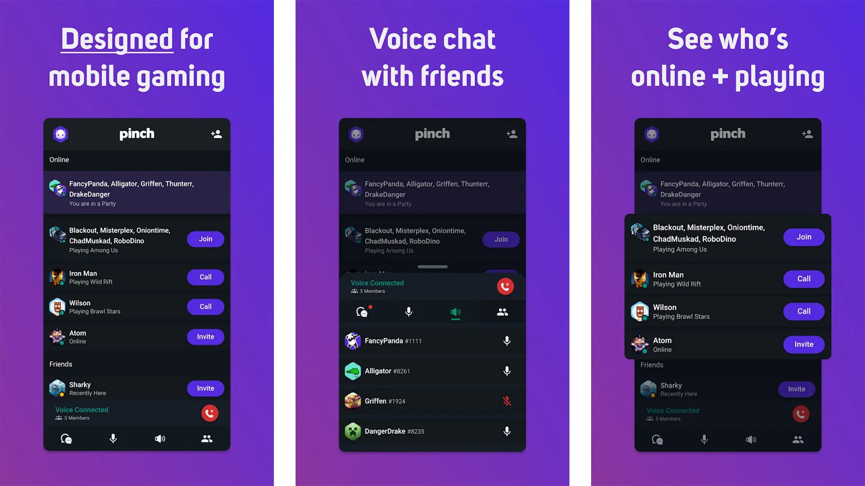This screenshot has height=486, width=865.
Task: Toggle Alligator's microphone on/off
Action: tap(505, 370)
